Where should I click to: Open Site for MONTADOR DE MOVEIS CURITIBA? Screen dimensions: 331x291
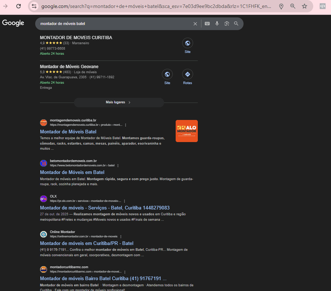[187, 46]
